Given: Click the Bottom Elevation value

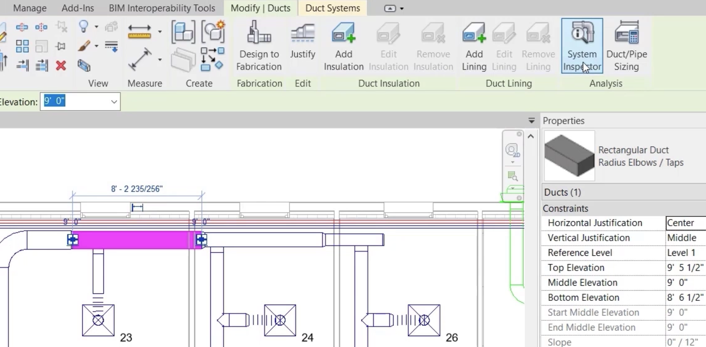Looking at the screenshot, I should click(x=686, y=297).
